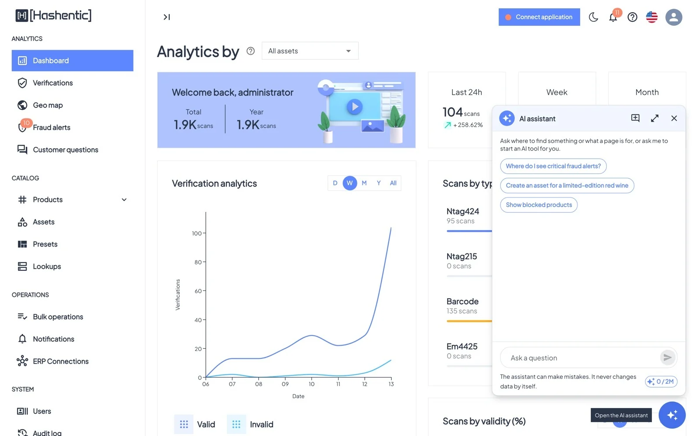Click the 0/2M token usage badge
The width and height of the screenshot is (698, 436).
click(661, 381)
